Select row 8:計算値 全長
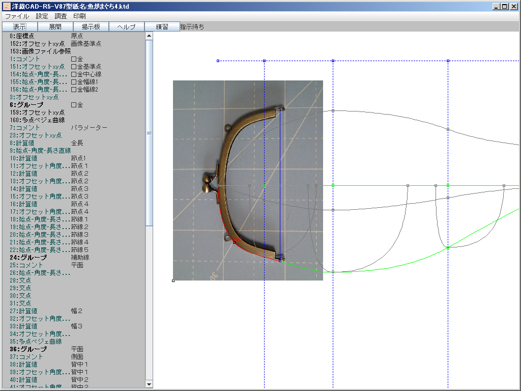 [46, 143]
